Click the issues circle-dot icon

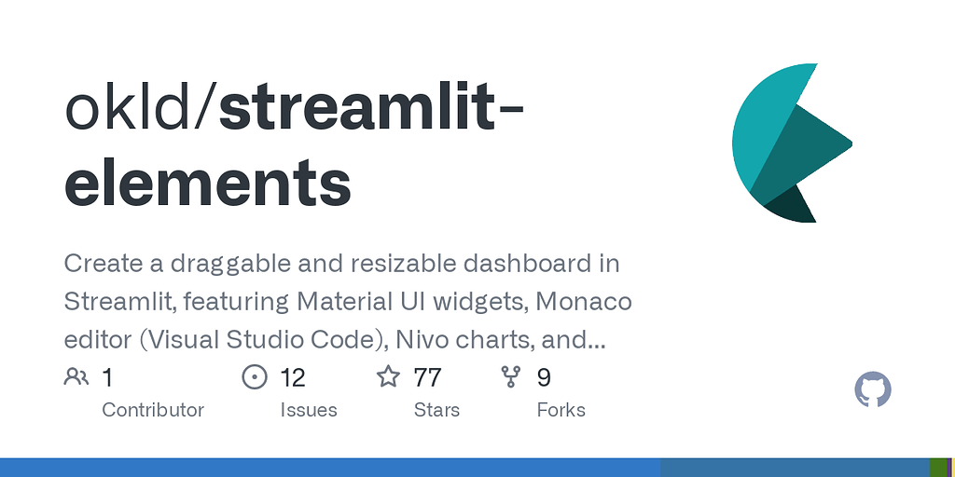click(255, 377)
